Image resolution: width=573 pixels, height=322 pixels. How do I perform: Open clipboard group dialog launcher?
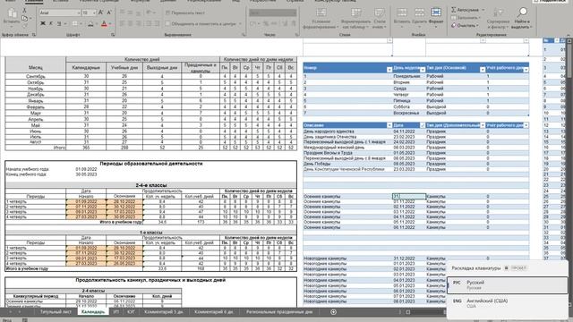(34, 35)
